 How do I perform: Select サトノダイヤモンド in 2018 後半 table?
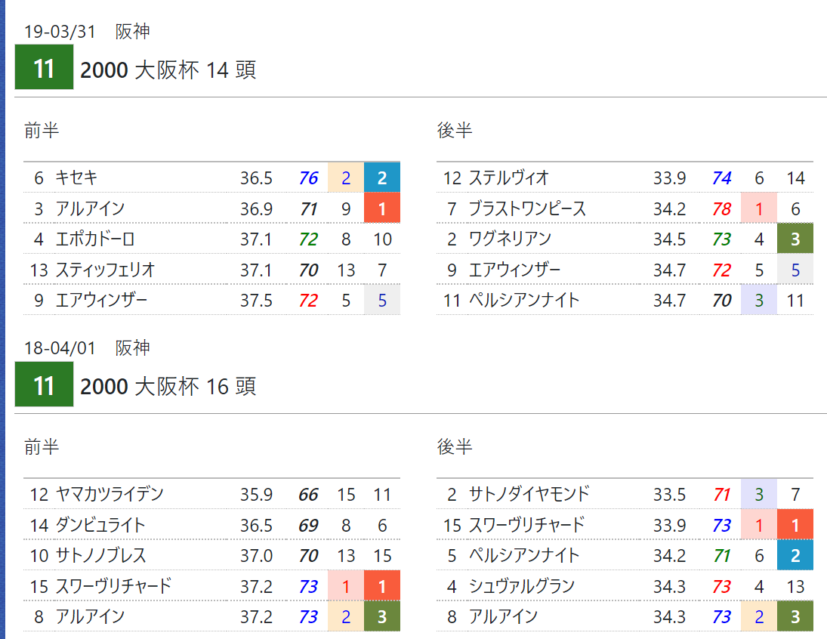pyautogui.click(x=529, y=494)
